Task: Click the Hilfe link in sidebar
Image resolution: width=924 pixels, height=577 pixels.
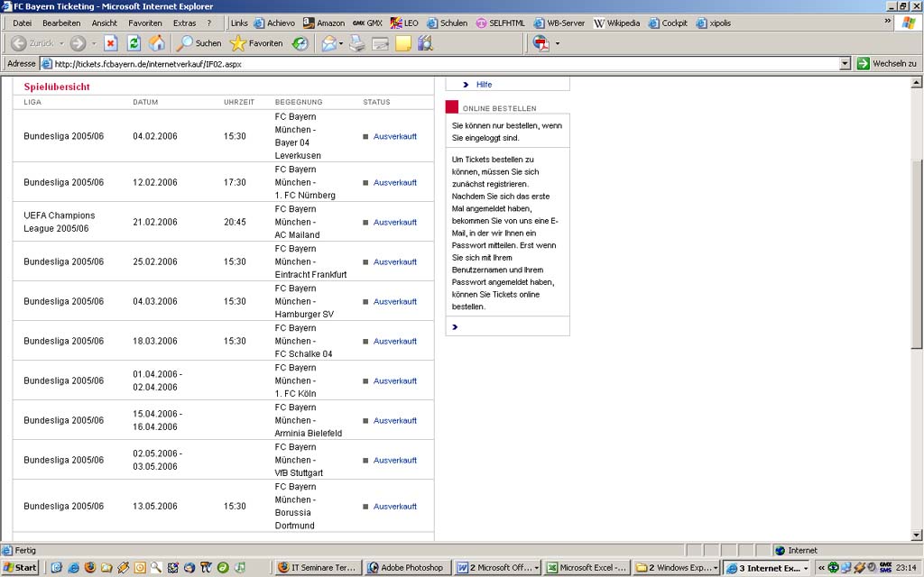Action: pyautogui.click(x=484, y=84)
